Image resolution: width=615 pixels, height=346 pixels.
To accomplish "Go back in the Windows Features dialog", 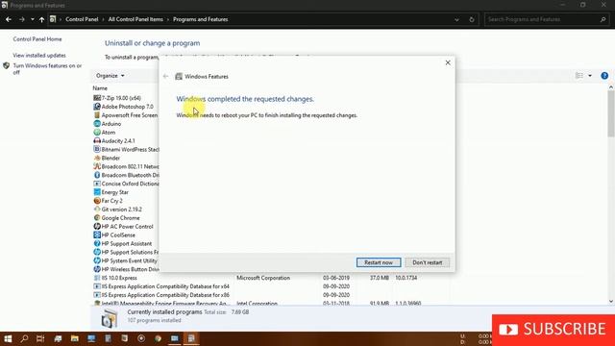I will click(x=165, y=77).
